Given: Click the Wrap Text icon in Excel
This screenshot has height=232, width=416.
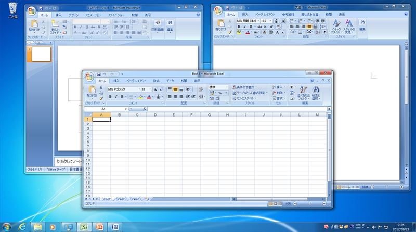Looking at the screenshot, I should tap(201, 89).
